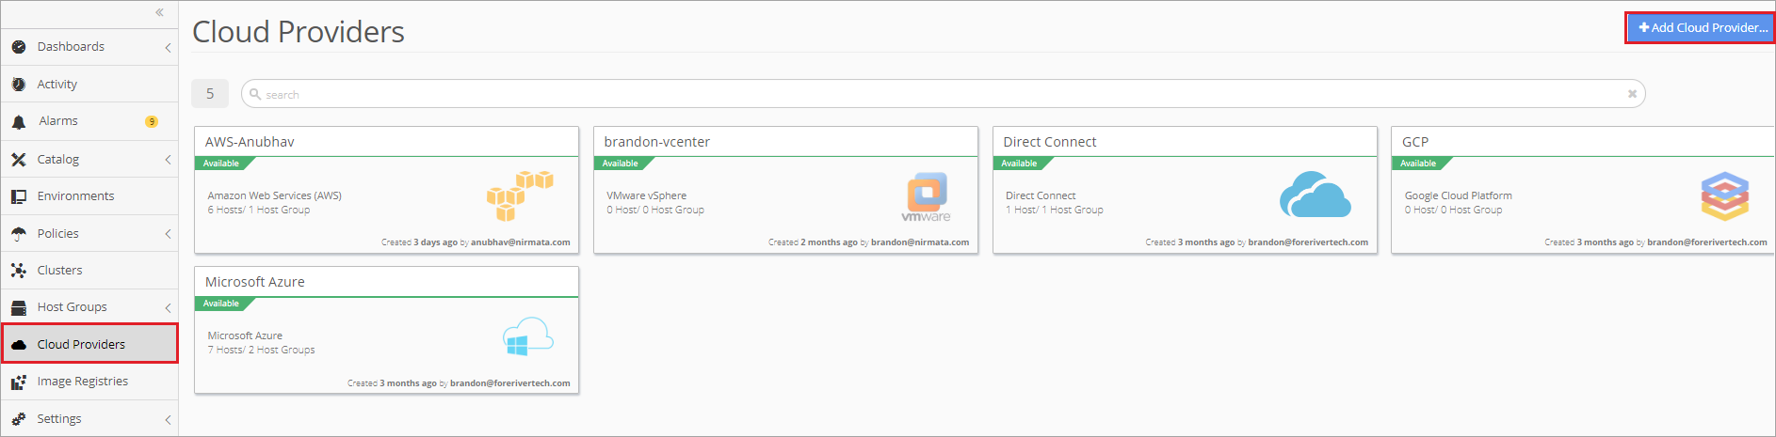1776x437 pixels.
Task: Click the Microsoft Azure cloud logo
Action: [528, 336]
